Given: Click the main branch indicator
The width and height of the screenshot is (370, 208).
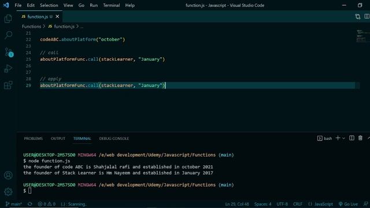Looking at the screenshot, I should click(x=14, y=204).
